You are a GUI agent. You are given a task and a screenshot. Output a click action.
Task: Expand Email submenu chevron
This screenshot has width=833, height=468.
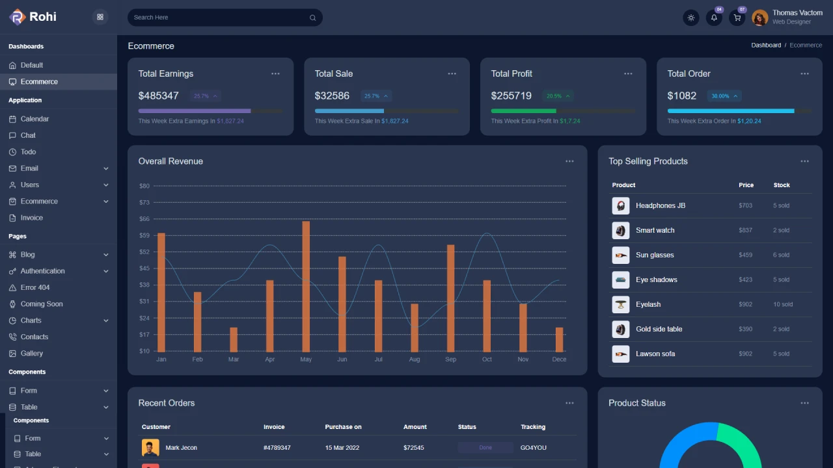(x=106, y=168)
